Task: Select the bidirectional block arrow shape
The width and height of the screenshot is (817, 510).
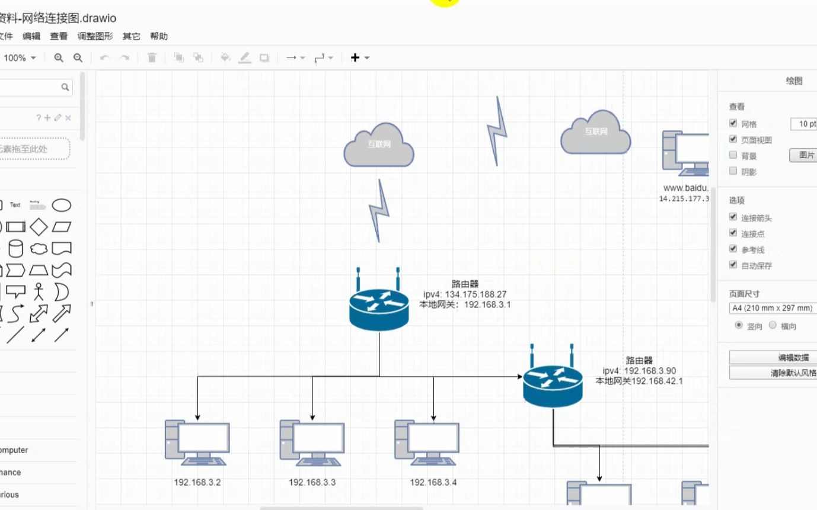Action: pos(39,313)
